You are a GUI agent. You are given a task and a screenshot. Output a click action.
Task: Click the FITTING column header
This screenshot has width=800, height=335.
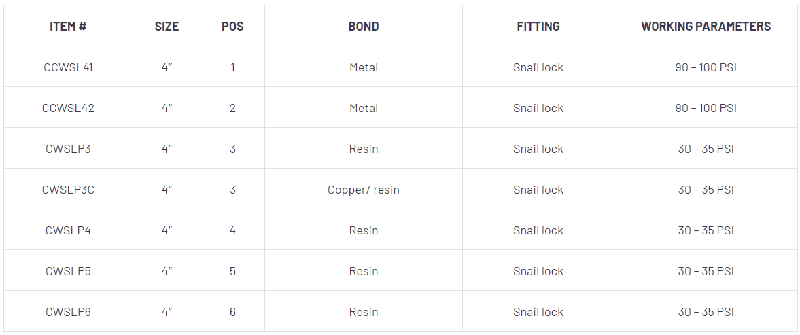tap(538, 27)
